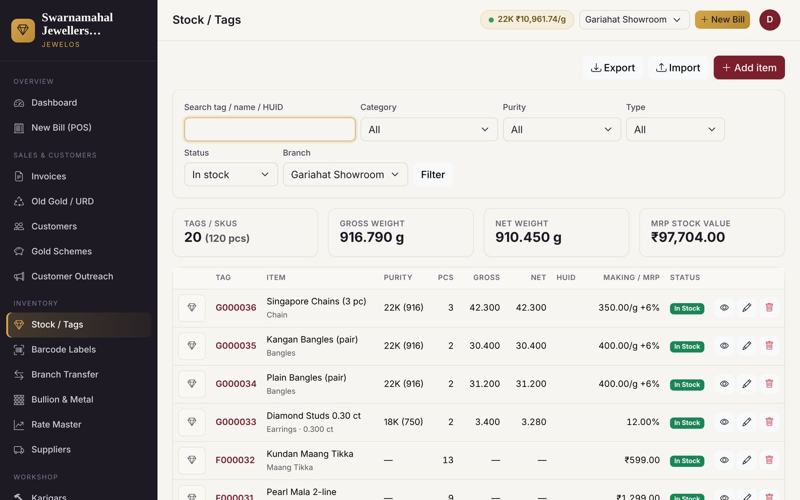
Task: Expand the Type filter dropdown
Action: coord(675,129)
